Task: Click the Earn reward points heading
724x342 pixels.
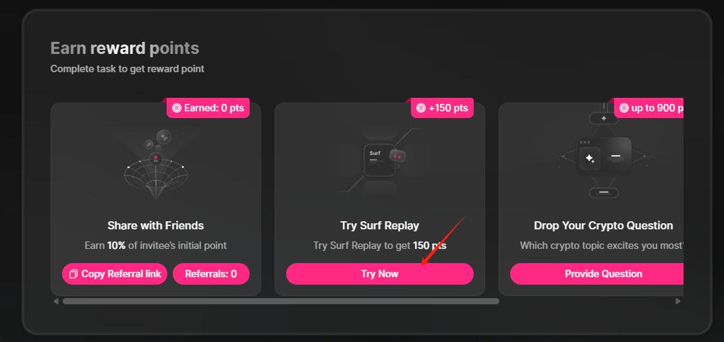Action: (125, 49)
